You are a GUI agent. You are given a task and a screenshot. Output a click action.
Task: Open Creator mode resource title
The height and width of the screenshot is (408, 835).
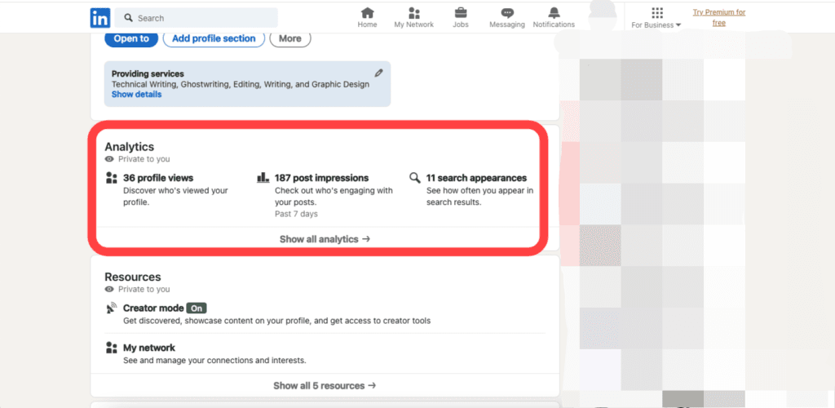click(x=153, y=308)
